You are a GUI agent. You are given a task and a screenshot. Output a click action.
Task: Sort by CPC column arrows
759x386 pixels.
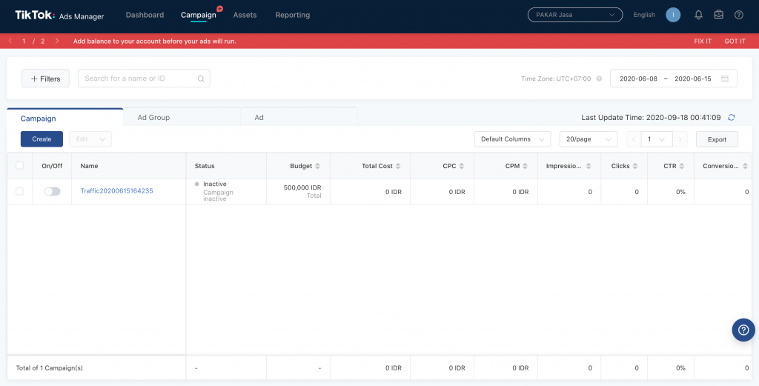[x=461, y=166]
